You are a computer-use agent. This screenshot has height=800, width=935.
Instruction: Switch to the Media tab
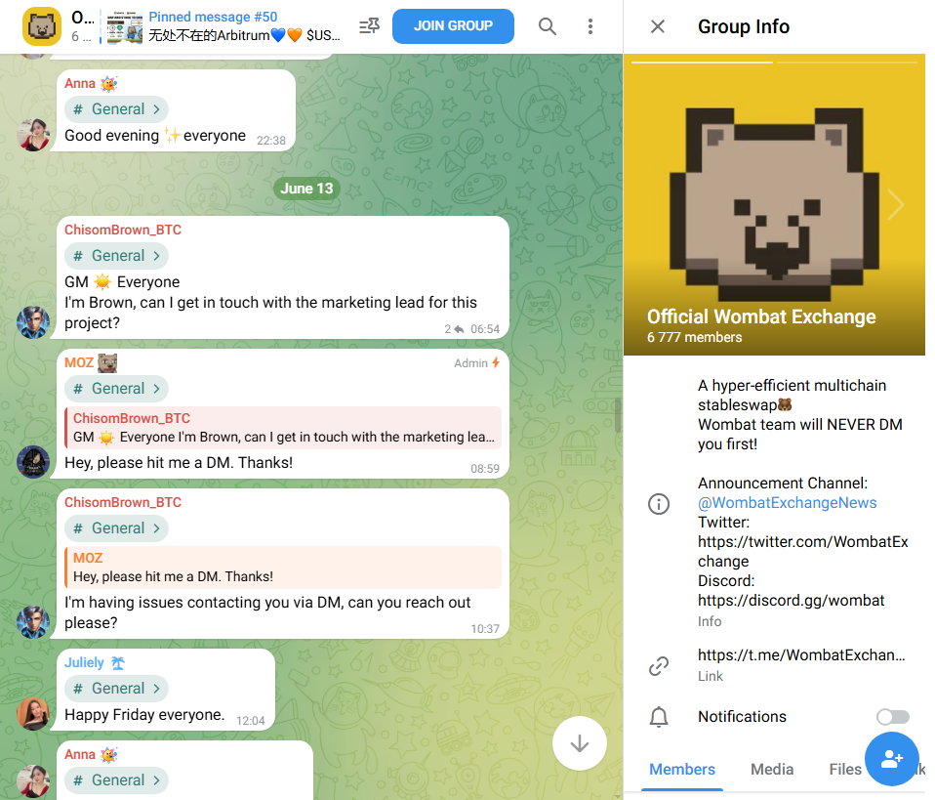772,770
